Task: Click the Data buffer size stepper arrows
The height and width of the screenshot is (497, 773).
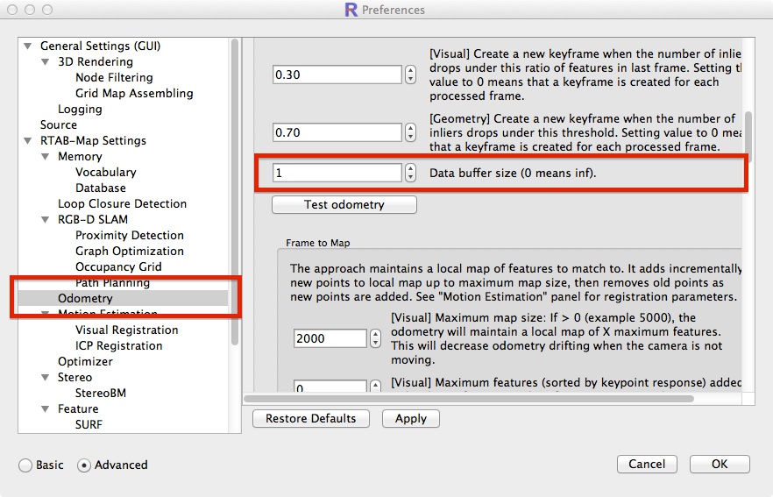Action: point(411,174)
